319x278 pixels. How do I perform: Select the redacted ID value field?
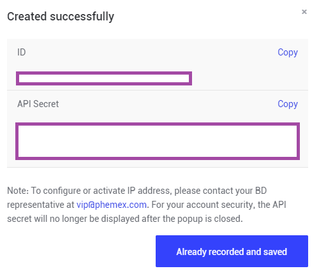[104, 78]
